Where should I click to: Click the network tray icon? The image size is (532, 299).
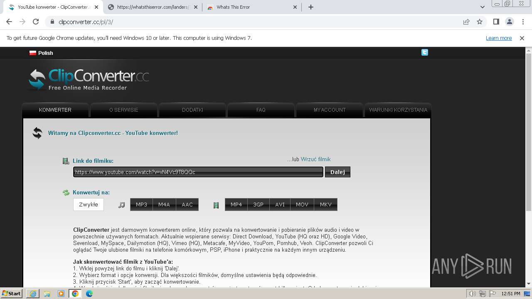tap(482, 294)
